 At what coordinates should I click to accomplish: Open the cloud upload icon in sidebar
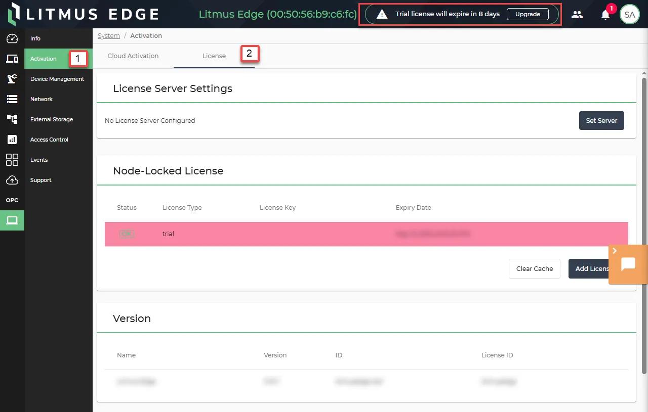(12, 180)
